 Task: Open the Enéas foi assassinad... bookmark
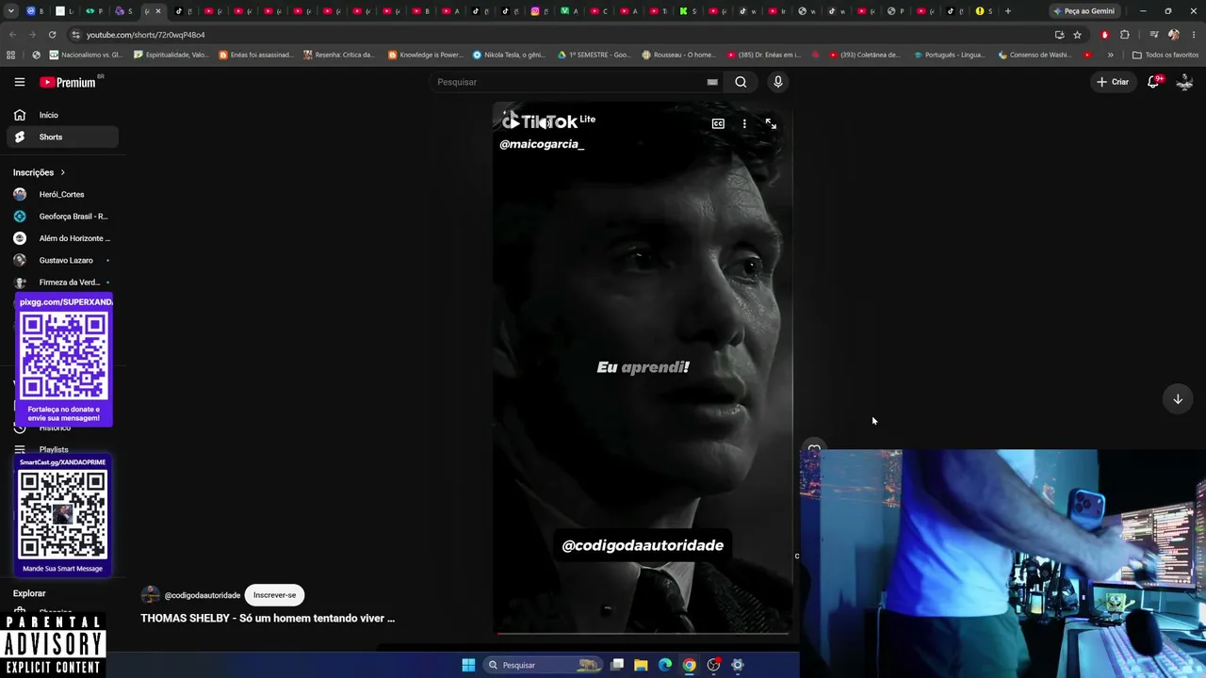click(256, 55)
